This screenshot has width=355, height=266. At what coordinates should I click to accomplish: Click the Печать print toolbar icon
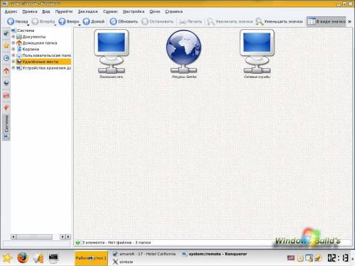click(x=182, y=21)
